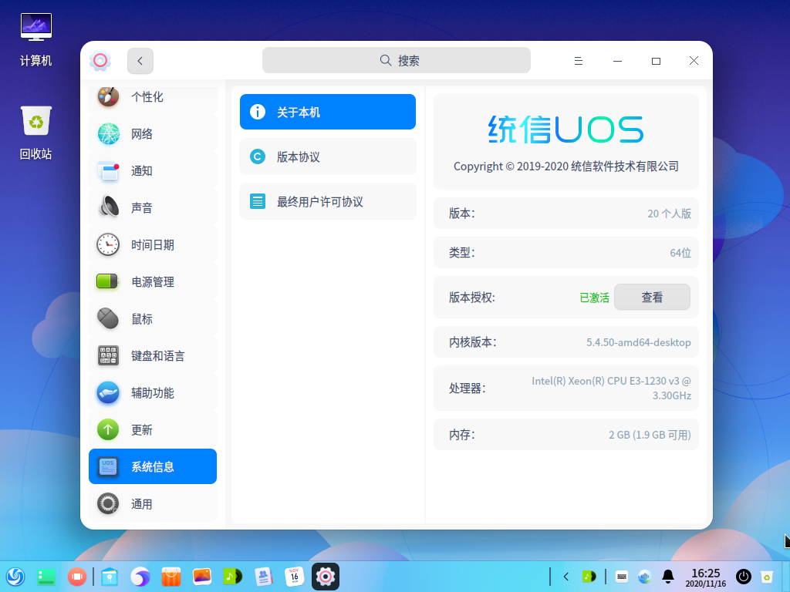Screen dimensions: 790x592
Task: Open General (通用) settings
Action: (153, 504)
